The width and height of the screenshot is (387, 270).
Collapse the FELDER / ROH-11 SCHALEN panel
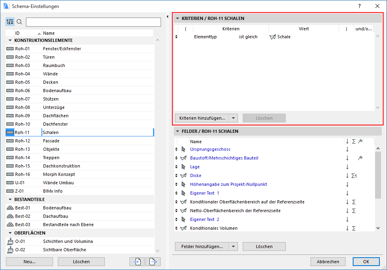177,131
